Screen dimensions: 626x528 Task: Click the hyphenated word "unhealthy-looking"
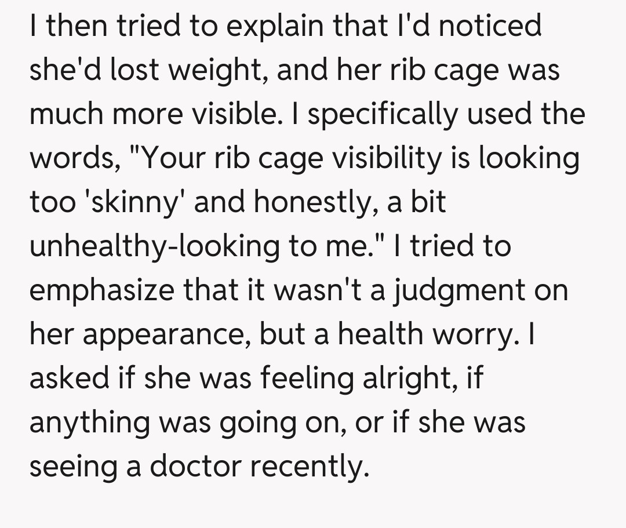coord(152,246)
